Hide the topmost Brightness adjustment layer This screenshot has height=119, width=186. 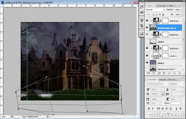point(147,21)
